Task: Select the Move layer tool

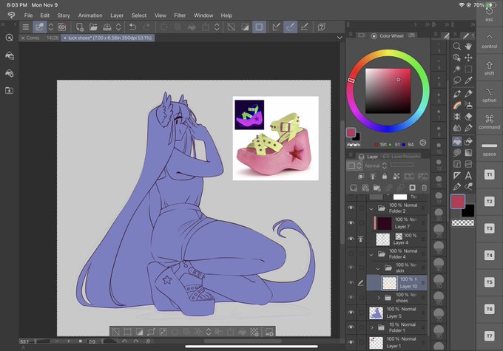Action: pyautogui.click(x=468, y=58)
